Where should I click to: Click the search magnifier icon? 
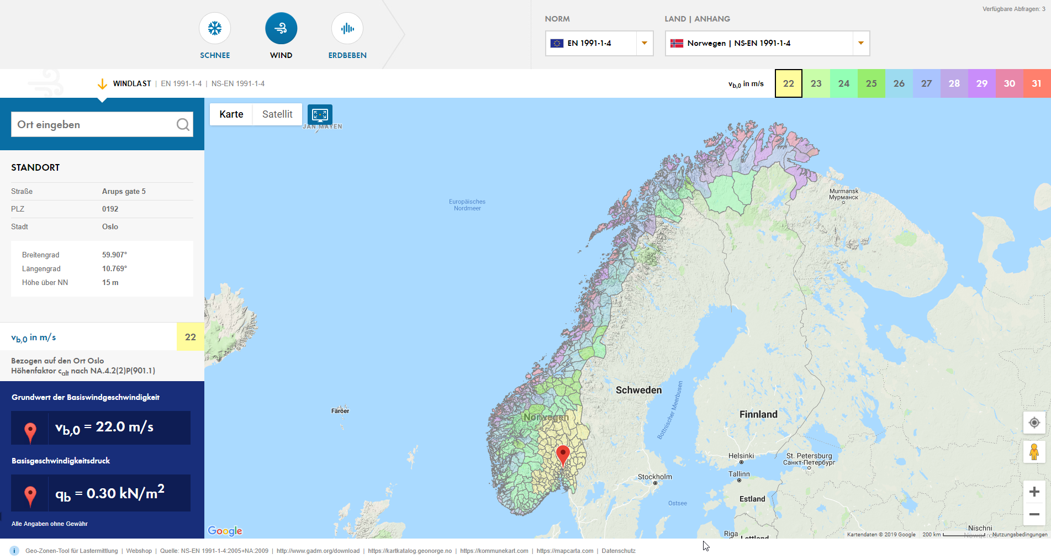[x=183, y=125]
